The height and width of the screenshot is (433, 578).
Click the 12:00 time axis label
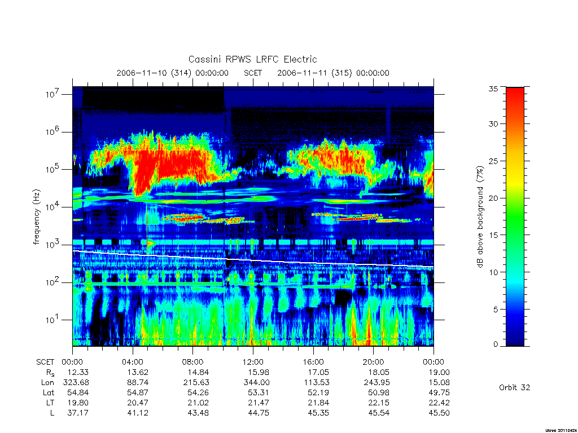coord(253,363)
